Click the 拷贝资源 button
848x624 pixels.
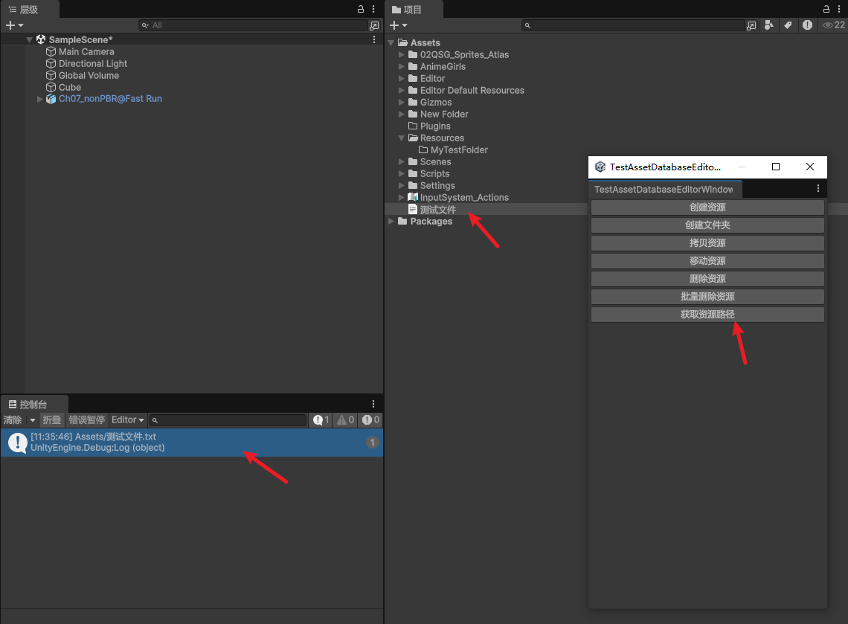point(707,242)
